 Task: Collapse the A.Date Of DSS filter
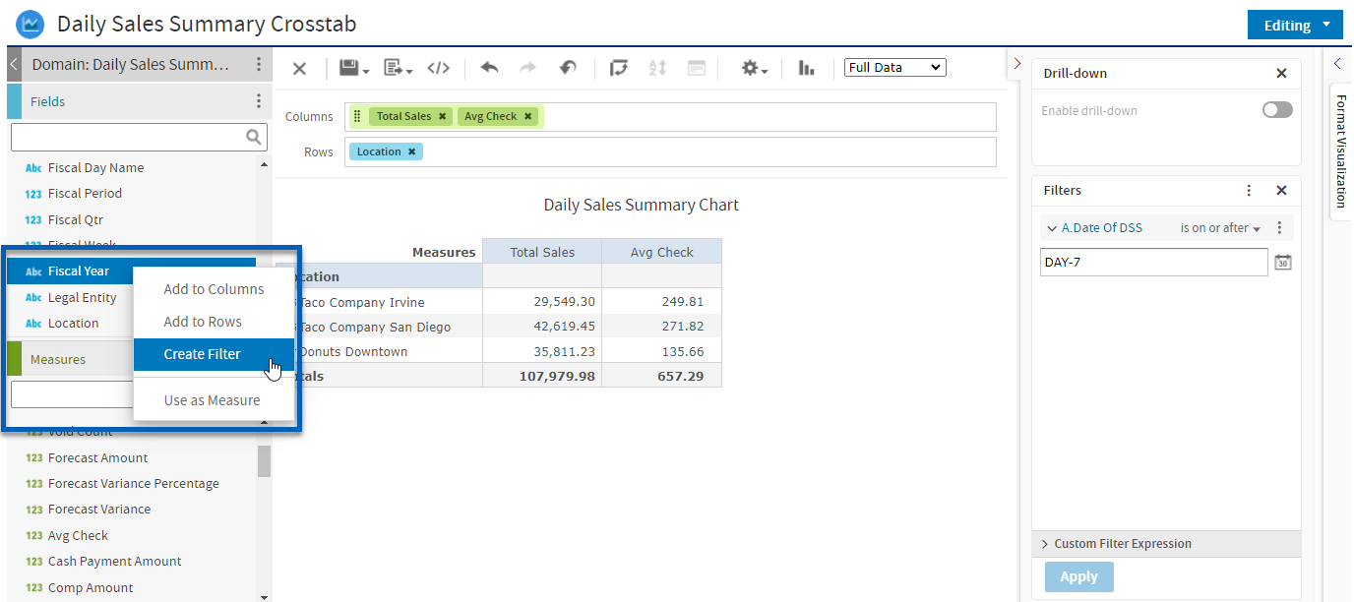coord(1052,228)
